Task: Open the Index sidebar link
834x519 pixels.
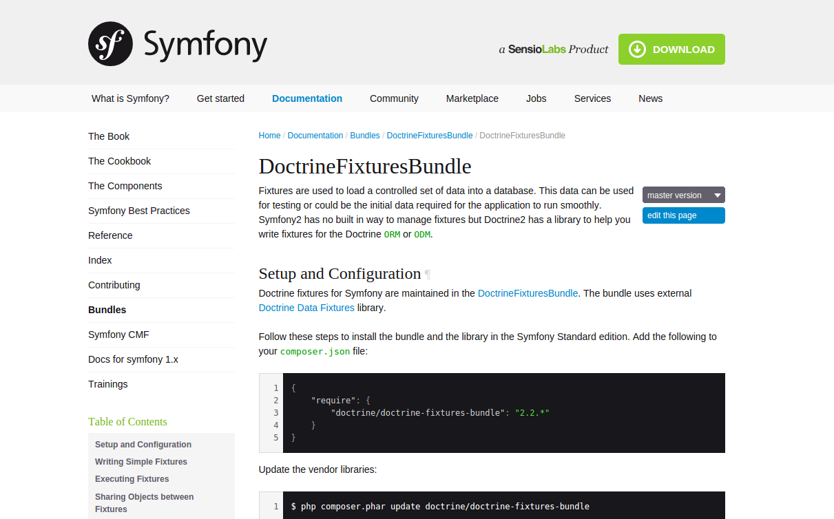Action: (100, 260)
